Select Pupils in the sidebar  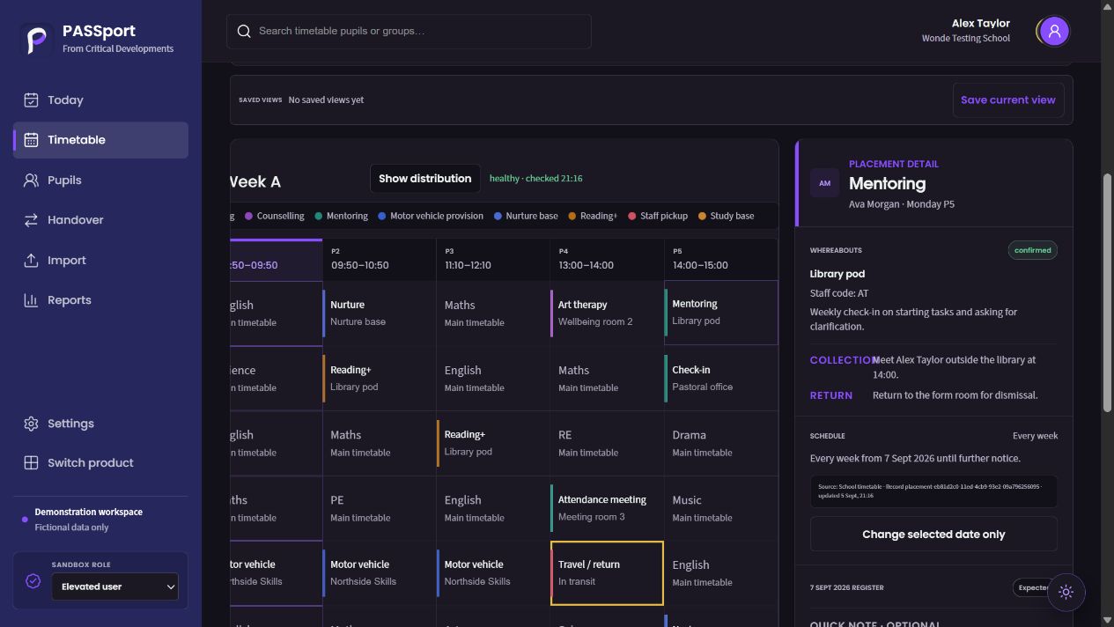[x=100, y=181]
